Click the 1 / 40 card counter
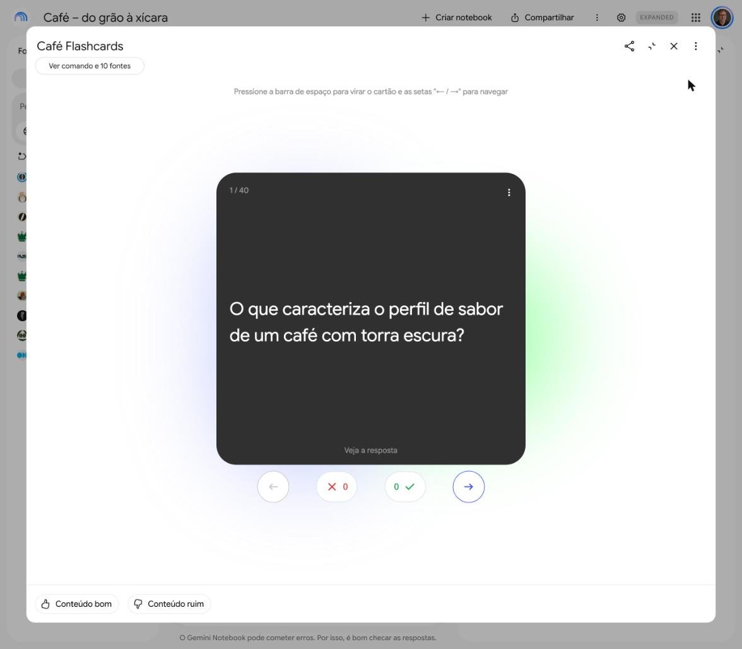742x649 pixels. click(239, 190)
